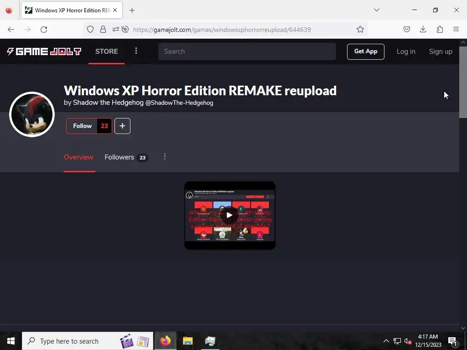Play the game trailer video

tap(229, 215)
